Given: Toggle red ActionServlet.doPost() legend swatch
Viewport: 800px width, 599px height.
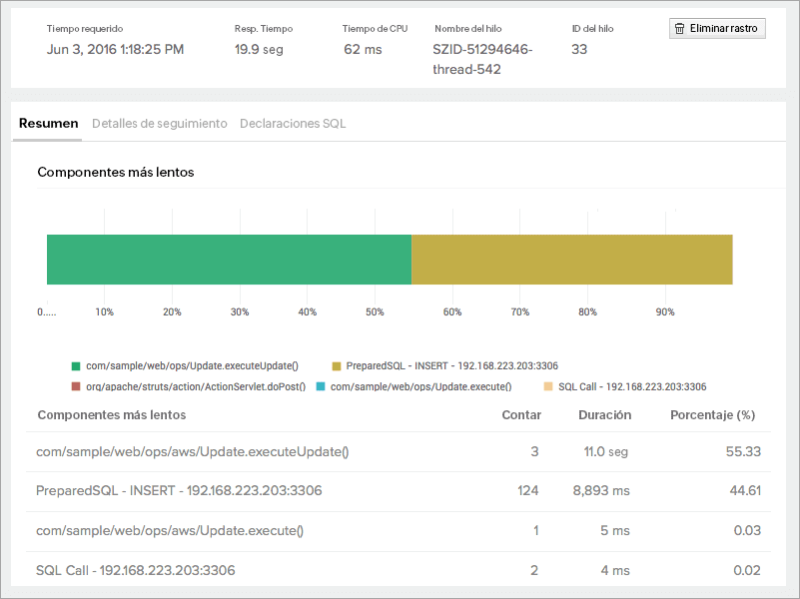Looking at the screenshot, I should (76, 386).
